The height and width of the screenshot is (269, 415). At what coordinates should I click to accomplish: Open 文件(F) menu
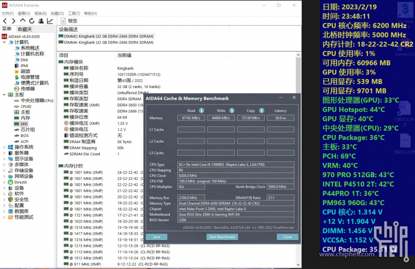pos(8,13)
